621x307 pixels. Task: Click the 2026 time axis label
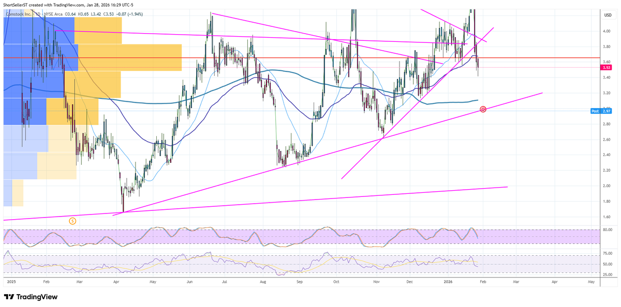click(x=449, y=283)
